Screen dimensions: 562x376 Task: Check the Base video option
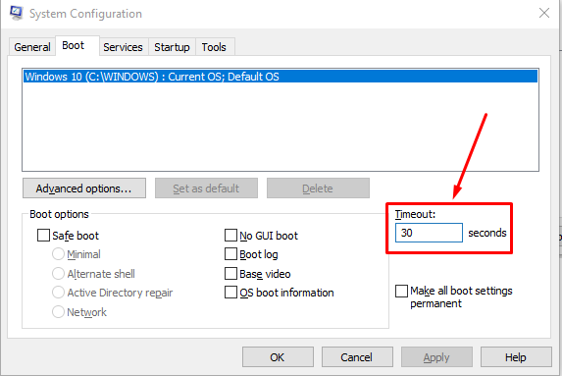(230, 273)
